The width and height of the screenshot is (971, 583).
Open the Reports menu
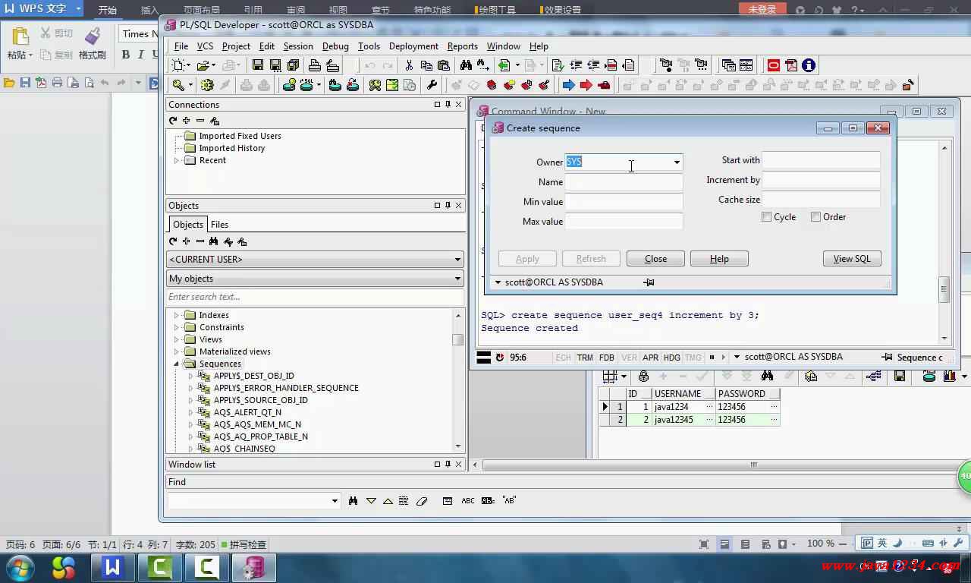(x=462, y=46)
